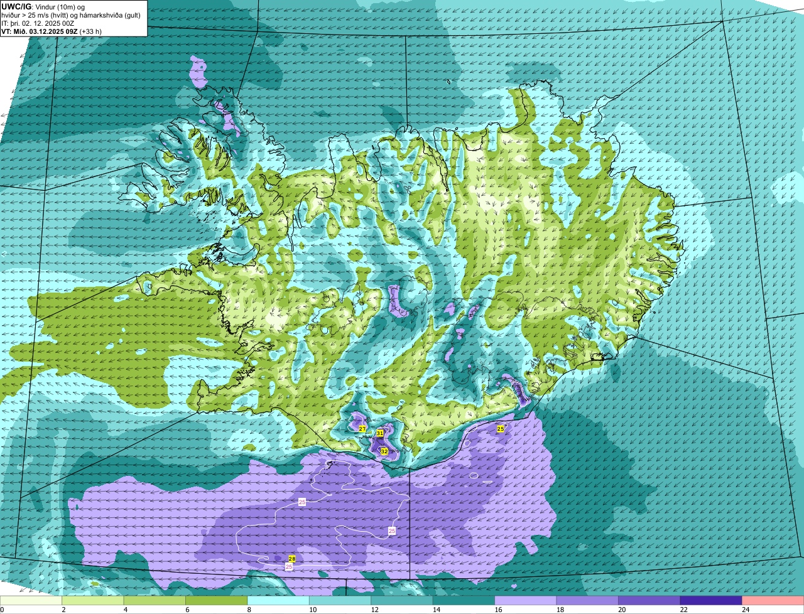Select the salmon pink above-24 m/s legend swatch

[773, 600]
